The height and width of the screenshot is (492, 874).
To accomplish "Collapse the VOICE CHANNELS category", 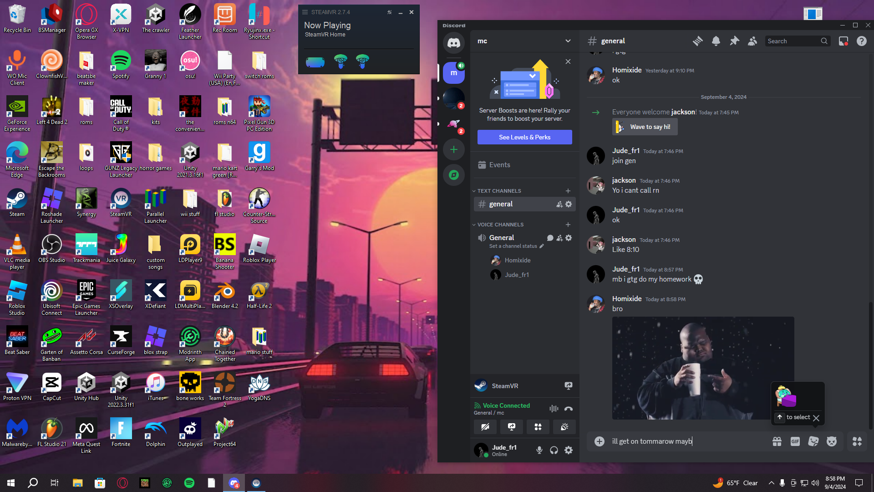I will tap(500, 225).
